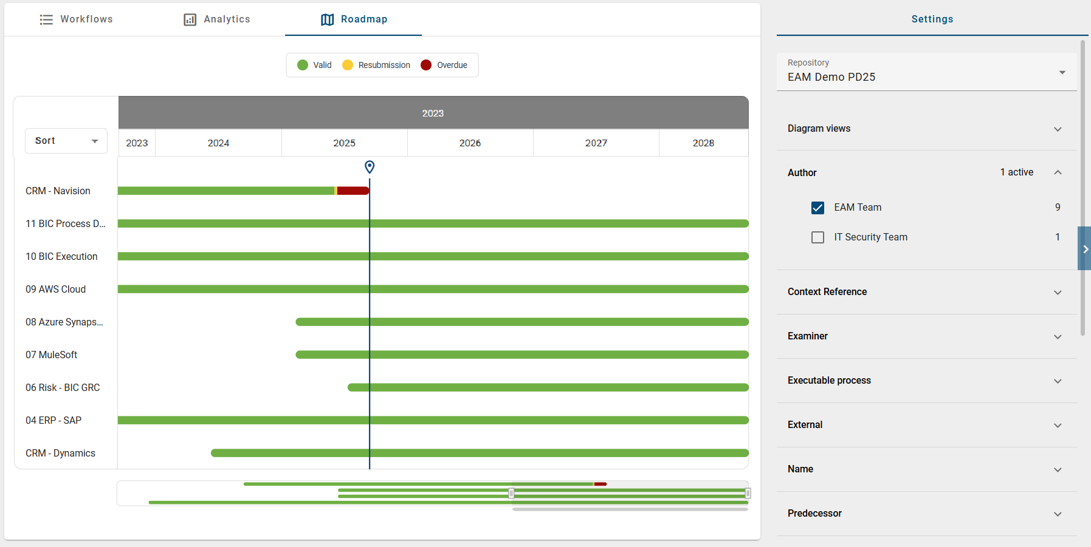The image size is (1091, 547).
Task: Click the Roadmap map icon
Action: pyautogui.click(x=327, y=19)
